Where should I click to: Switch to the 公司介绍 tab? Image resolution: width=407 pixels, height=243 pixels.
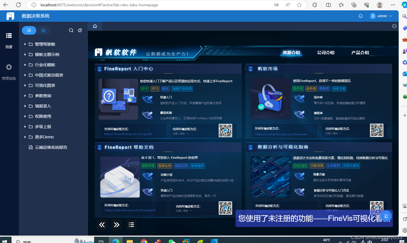click(x=326, y=52)
